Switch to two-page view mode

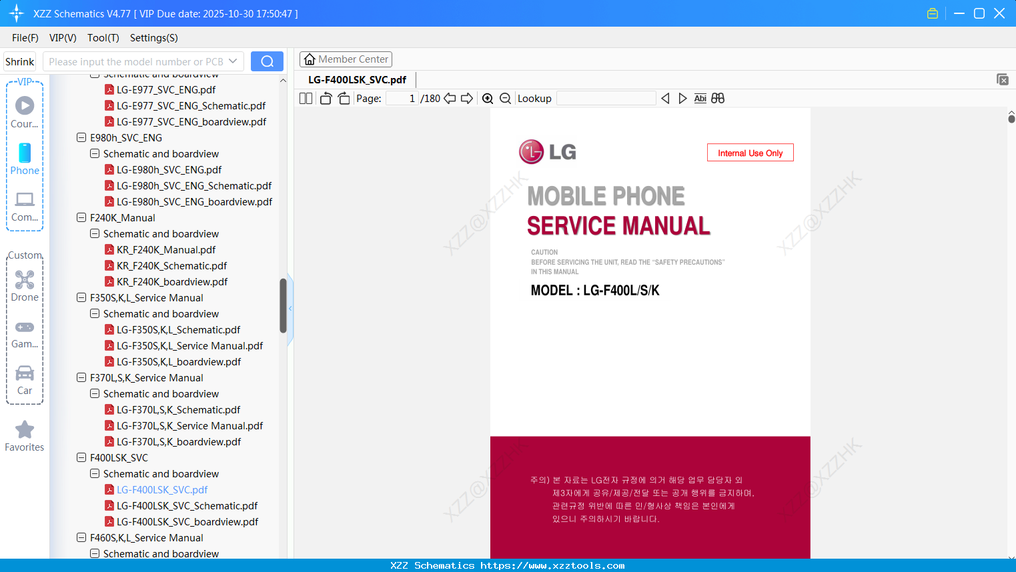point(306,98)
